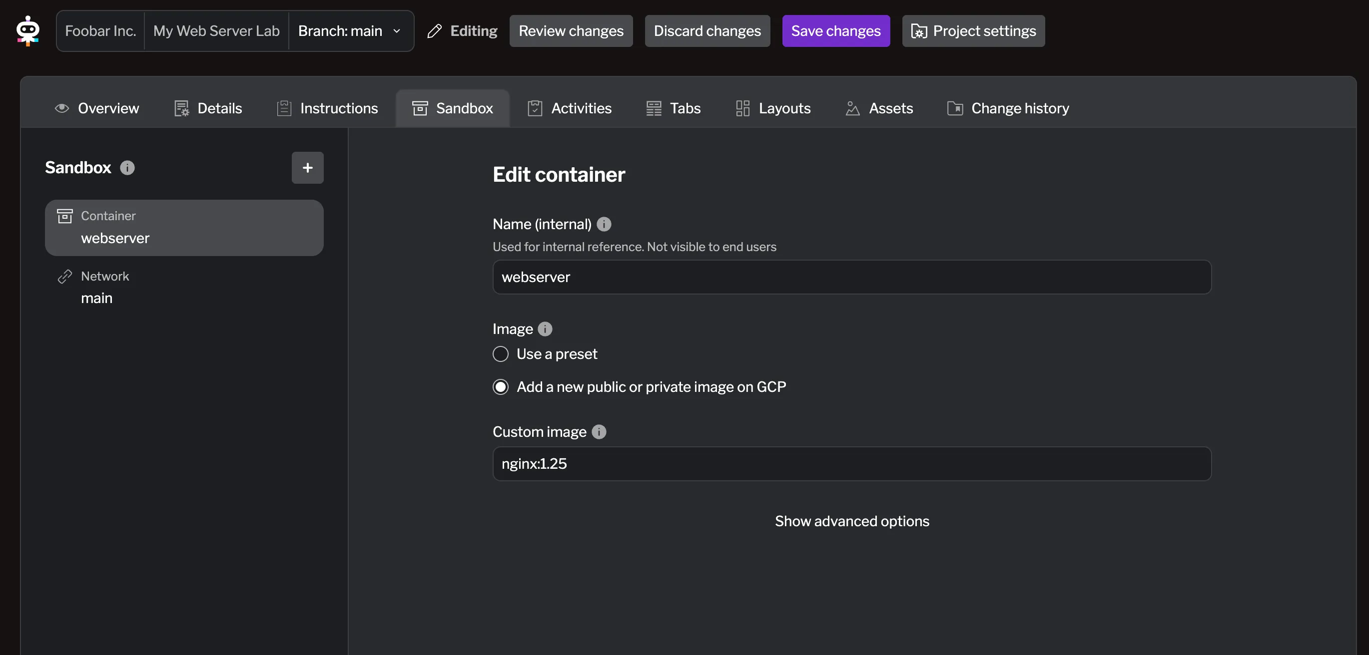This screenshot has height=655, width=1369.
Task: Open the Branch: main dropdown
Action: click(350, 31)
